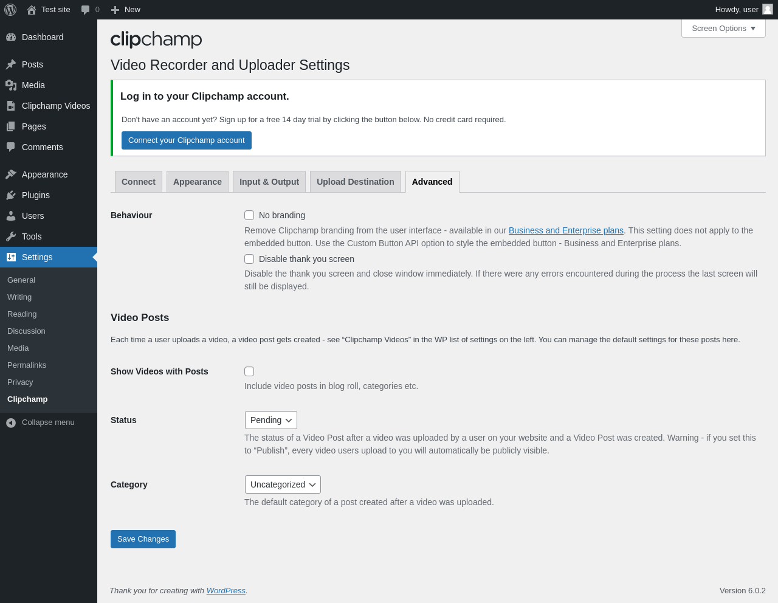The image size is (778, 603).
Task: Open Plugins menu label
Action: 36,195
